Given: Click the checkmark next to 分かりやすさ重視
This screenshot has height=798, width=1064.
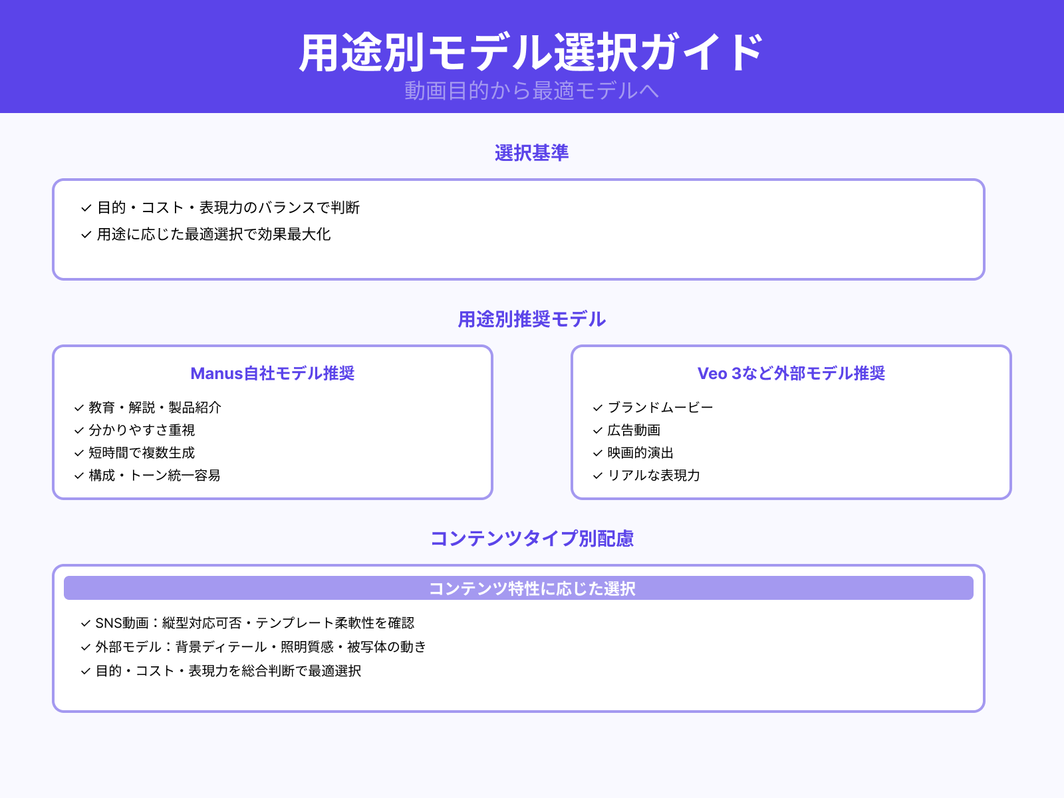Looking at the screenshot, I should [77, 430].
